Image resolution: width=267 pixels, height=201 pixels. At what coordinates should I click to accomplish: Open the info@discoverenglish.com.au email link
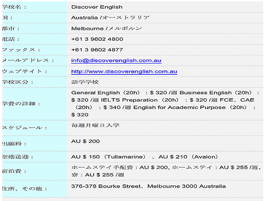tap(116, 61)
